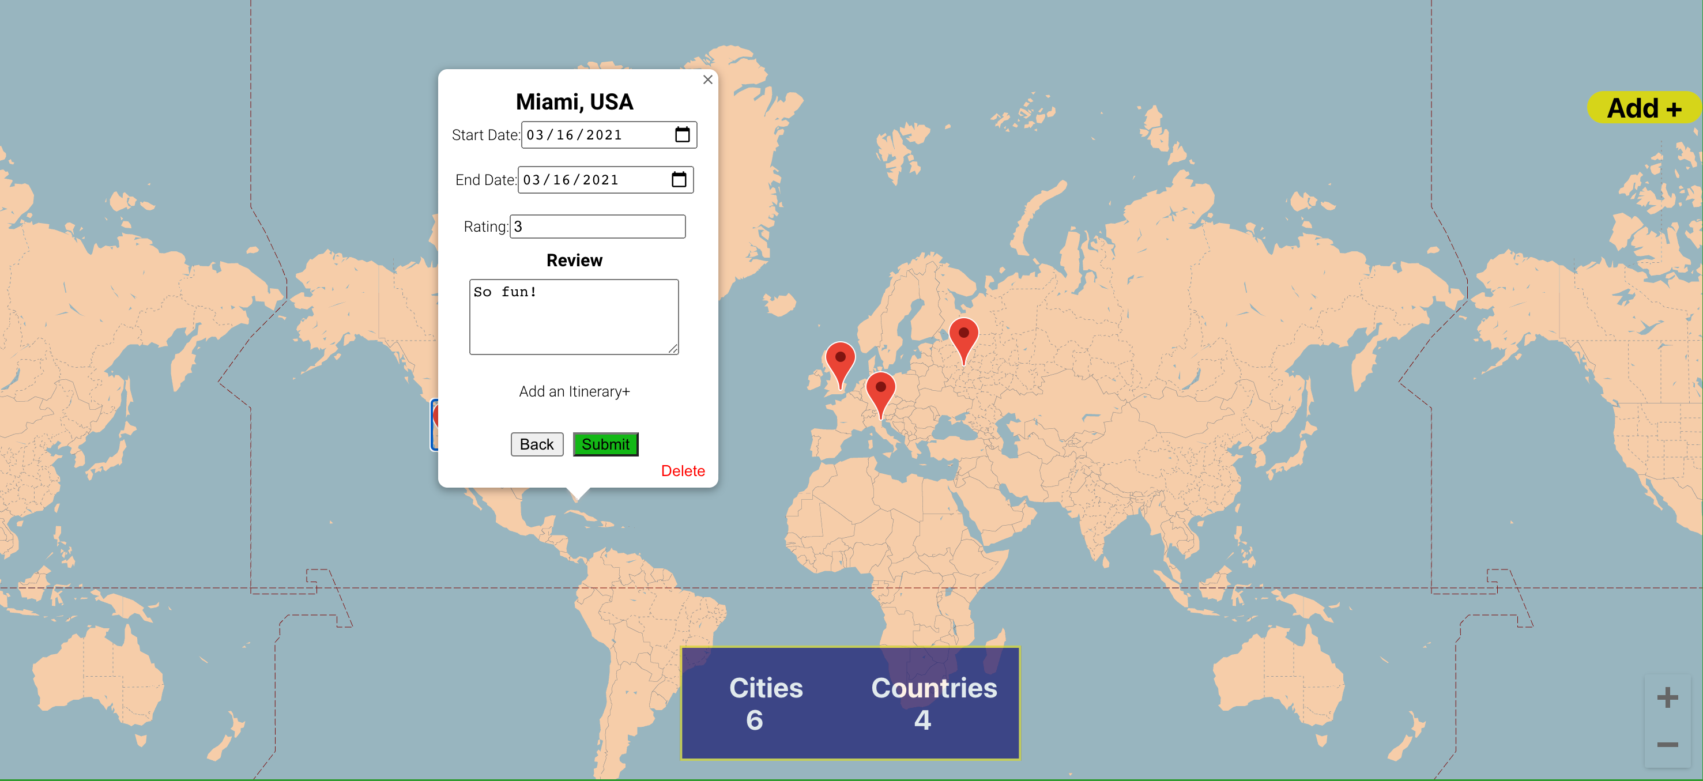Zoom out the map with minus
The width and height of the screenshot is (1703, 781).
tap(1667, 745)
